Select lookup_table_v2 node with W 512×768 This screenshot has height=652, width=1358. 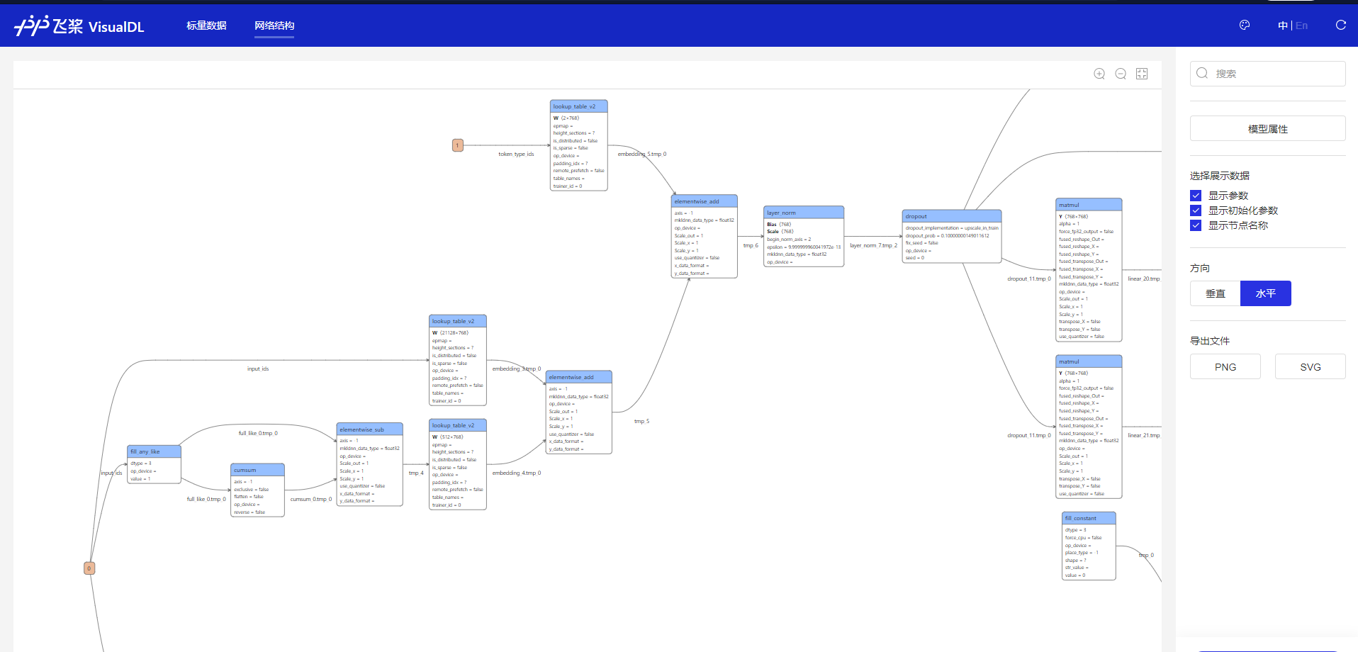pyautogui.click(x=458, y=464)
